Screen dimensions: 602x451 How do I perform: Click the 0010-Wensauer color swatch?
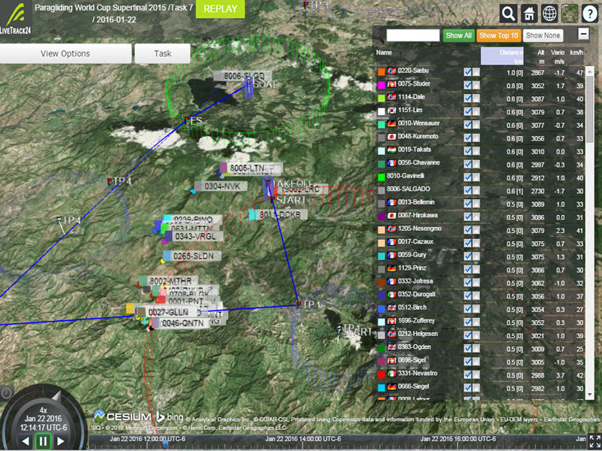pyautogui.click(x=382, y=125)
